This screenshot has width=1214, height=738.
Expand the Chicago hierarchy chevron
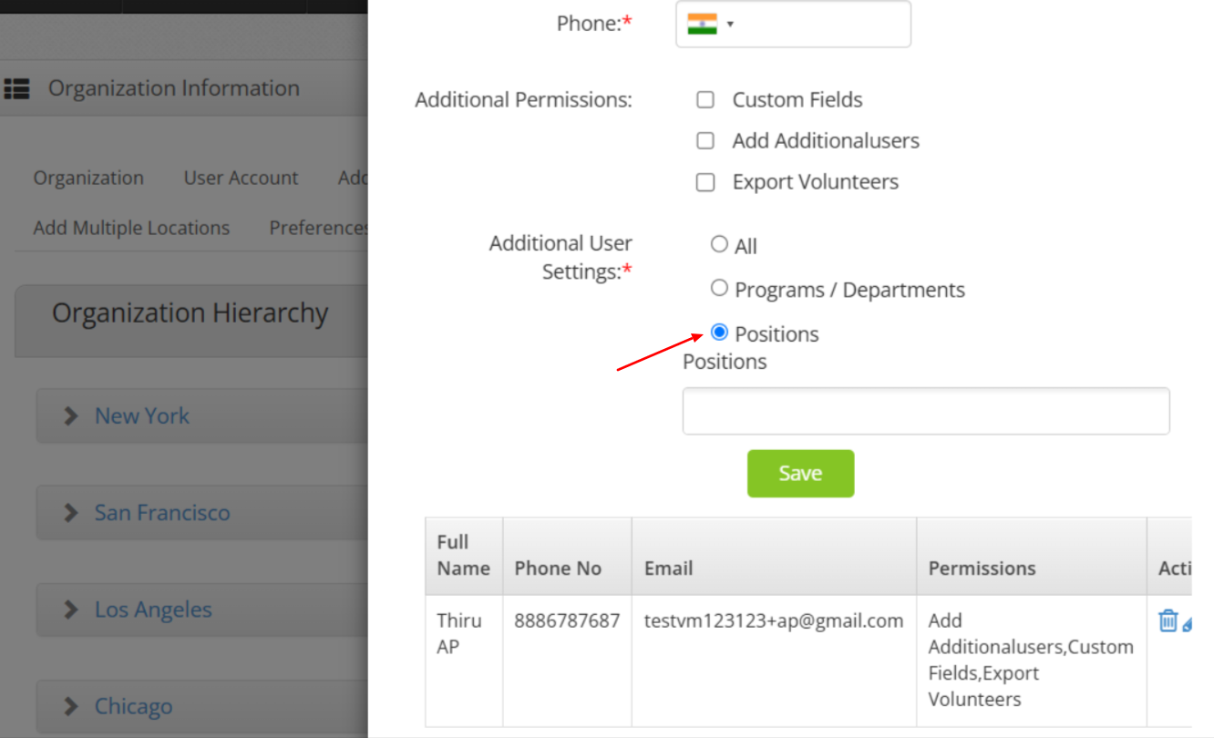pos(71,707)
